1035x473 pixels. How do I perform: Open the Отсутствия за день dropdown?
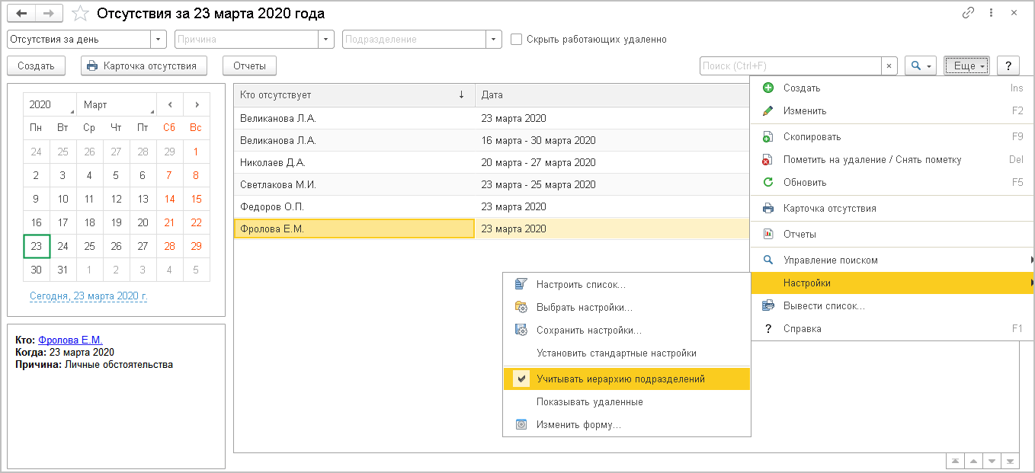(x=159, y=40)
